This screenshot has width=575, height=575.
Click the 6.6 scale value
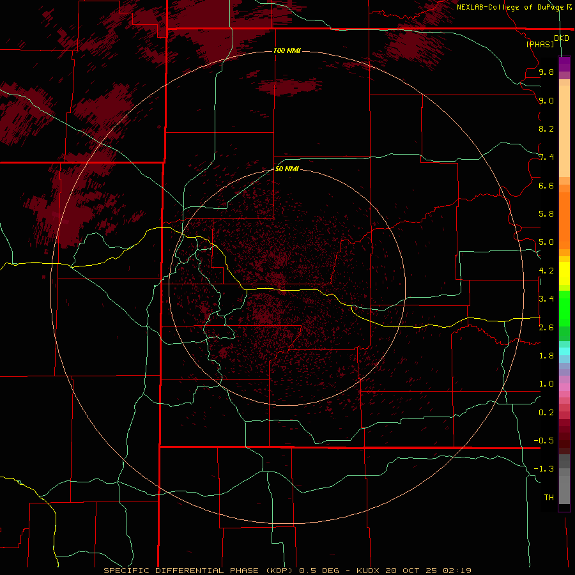point(546,185)
